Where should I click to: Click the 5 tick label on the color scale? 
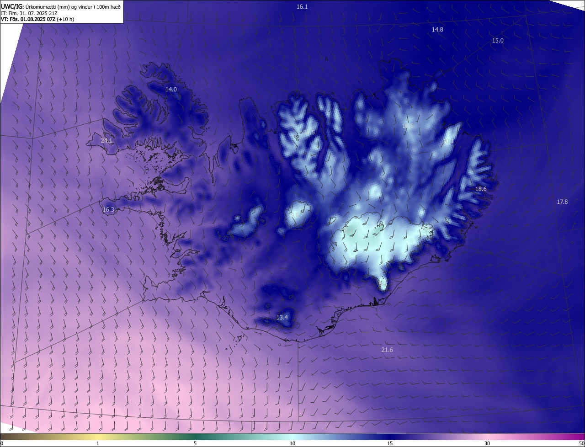coord(195,444)
